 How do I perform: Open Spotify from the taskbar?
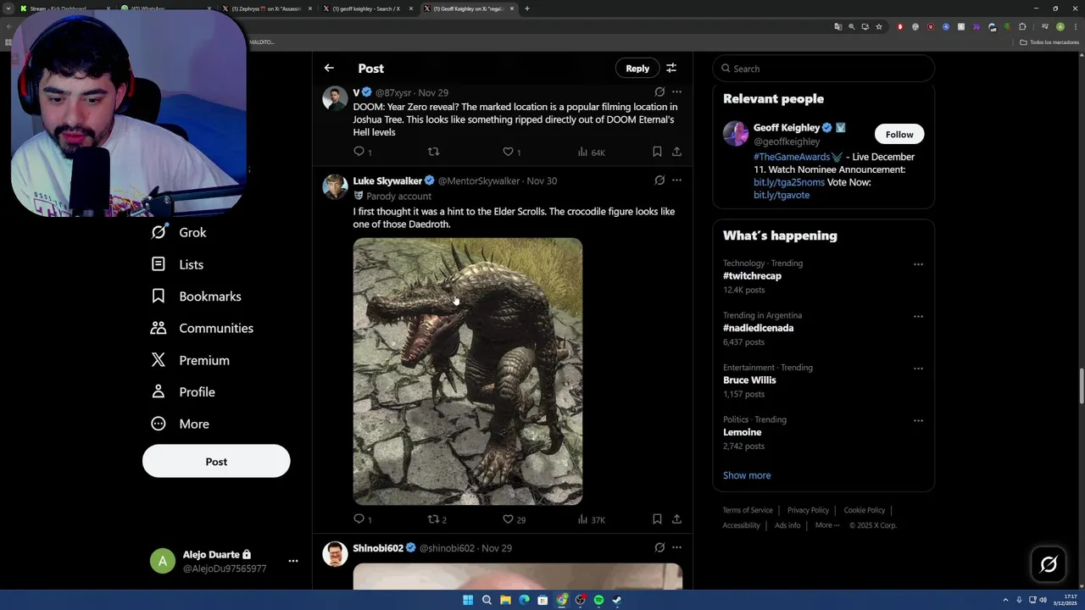tap(598, 600)
